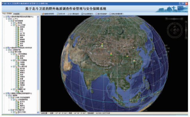Collapse the 新疆野外组 tree node
Screen dimensions: 190x117
tap(12, 89)
